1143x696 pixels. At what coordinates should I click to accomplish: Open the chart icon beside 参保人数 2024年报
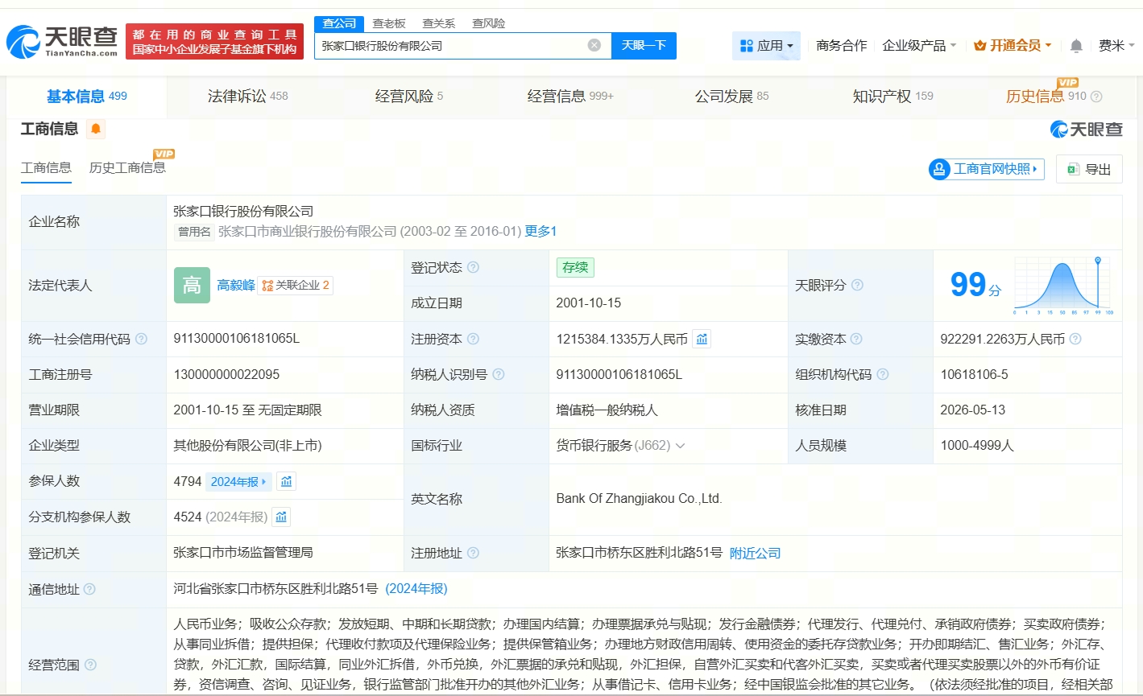point(287,481)
